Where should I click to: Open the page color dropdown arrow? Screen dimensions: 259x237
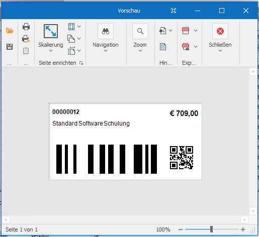pyautogui.click(x=170, y=31)
